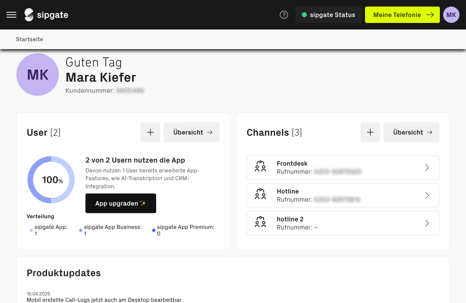Screen dimensions: 466x303
Task: Click the hotline 2 channel group icon
Action: coord(260,223)
